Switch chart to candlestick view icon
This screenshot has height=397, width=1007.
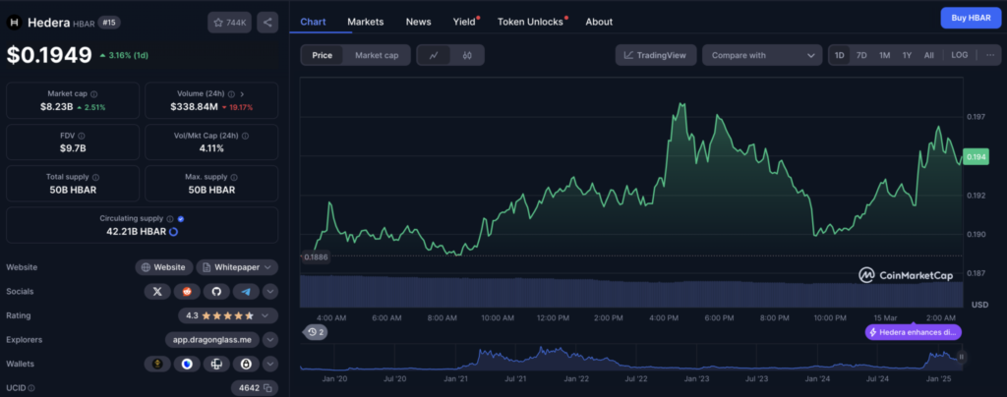467,55
